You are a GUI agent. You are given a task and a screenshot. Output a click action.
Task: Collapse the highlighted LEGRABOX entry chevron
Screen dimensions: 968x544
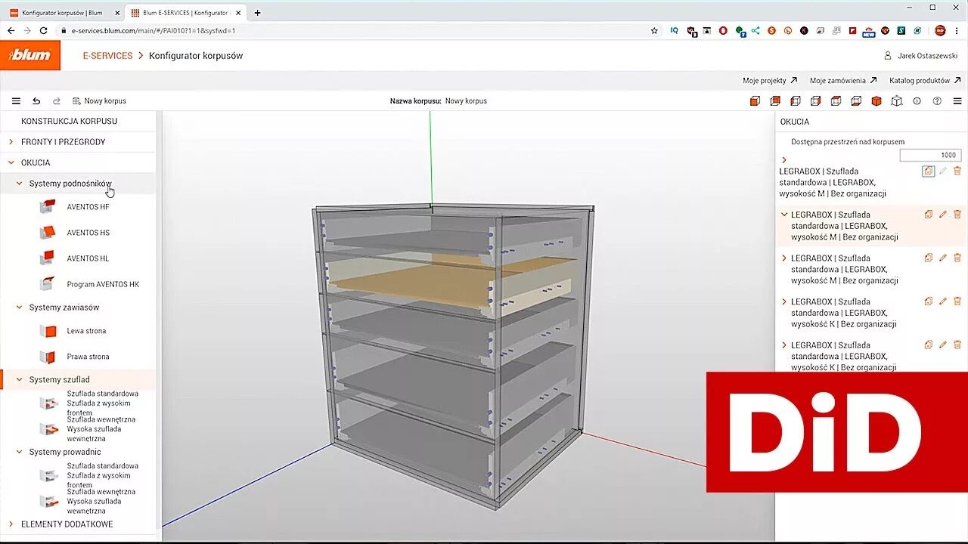(x=784, y=215)
